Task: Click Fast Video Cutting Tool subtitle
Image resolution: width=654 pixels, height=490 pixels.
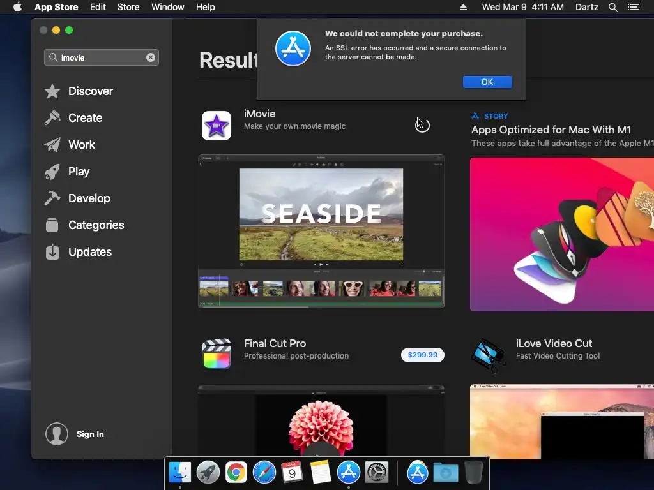Action: tap(558, 356)
